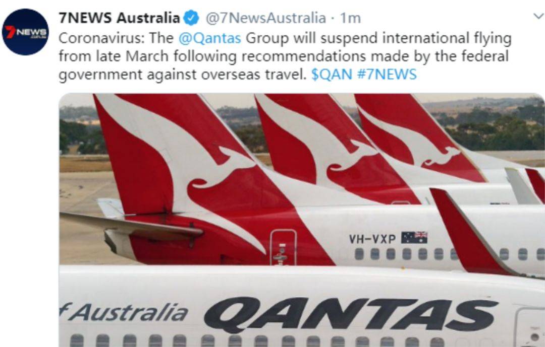
Task: Visit the @7NewsAustralia handle
Action: tap(266, 18)
